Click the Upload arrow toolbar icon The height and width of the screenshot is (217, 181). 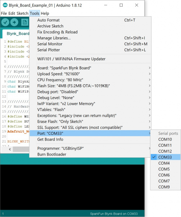(x=14, y=22)
